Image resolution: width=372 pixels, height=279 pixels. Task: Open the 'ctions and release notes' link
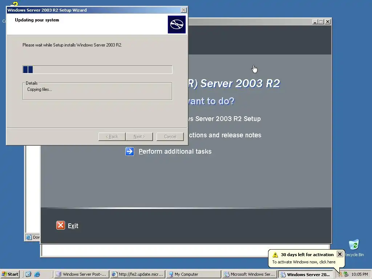point(225,135)
